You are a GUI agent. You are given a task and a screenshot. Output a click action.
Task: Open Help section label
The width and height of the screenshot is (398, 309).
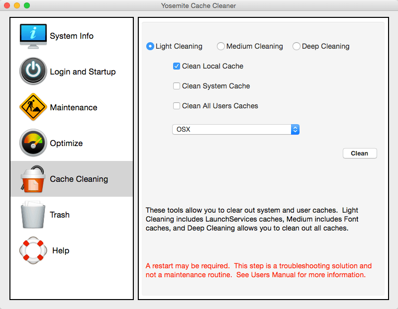[61, 250]
